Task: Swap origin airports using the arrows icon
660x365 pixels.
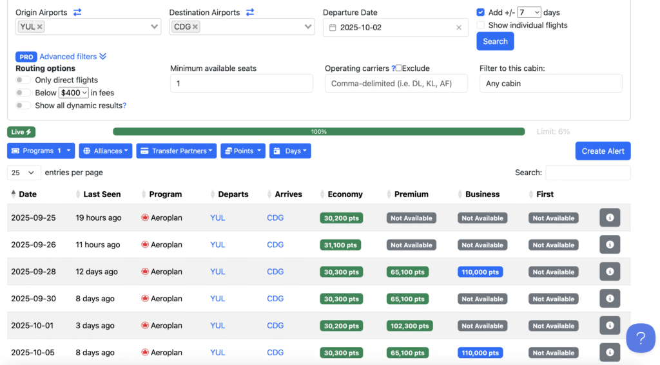Action: click(x=77, y=12)
